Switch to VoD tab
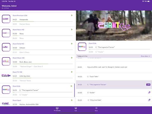The height and width of the screenshot is (114, 152). 76,109
